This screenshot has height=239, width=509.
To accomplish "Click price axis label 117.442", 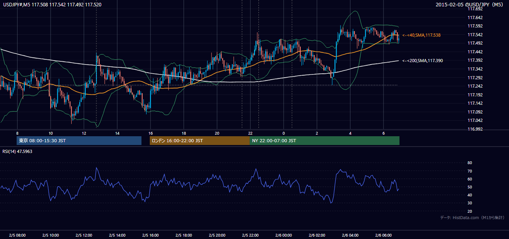I will coord(475,52).
